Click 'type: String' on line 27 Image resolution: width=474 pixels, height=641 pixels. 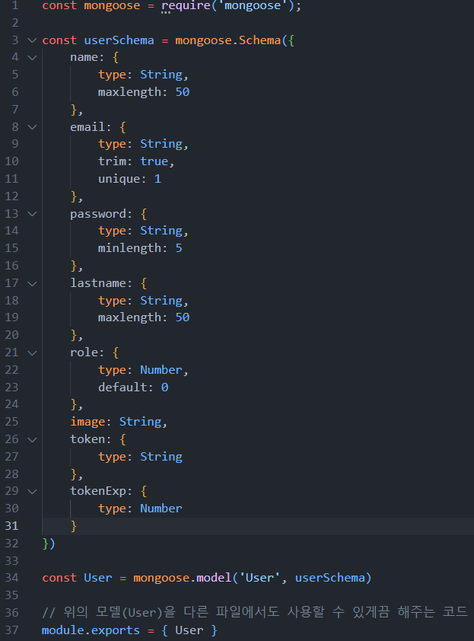(x=140, y=457)
